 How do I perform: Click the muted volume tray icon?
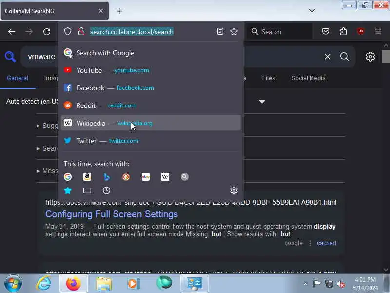coord(341,284)
